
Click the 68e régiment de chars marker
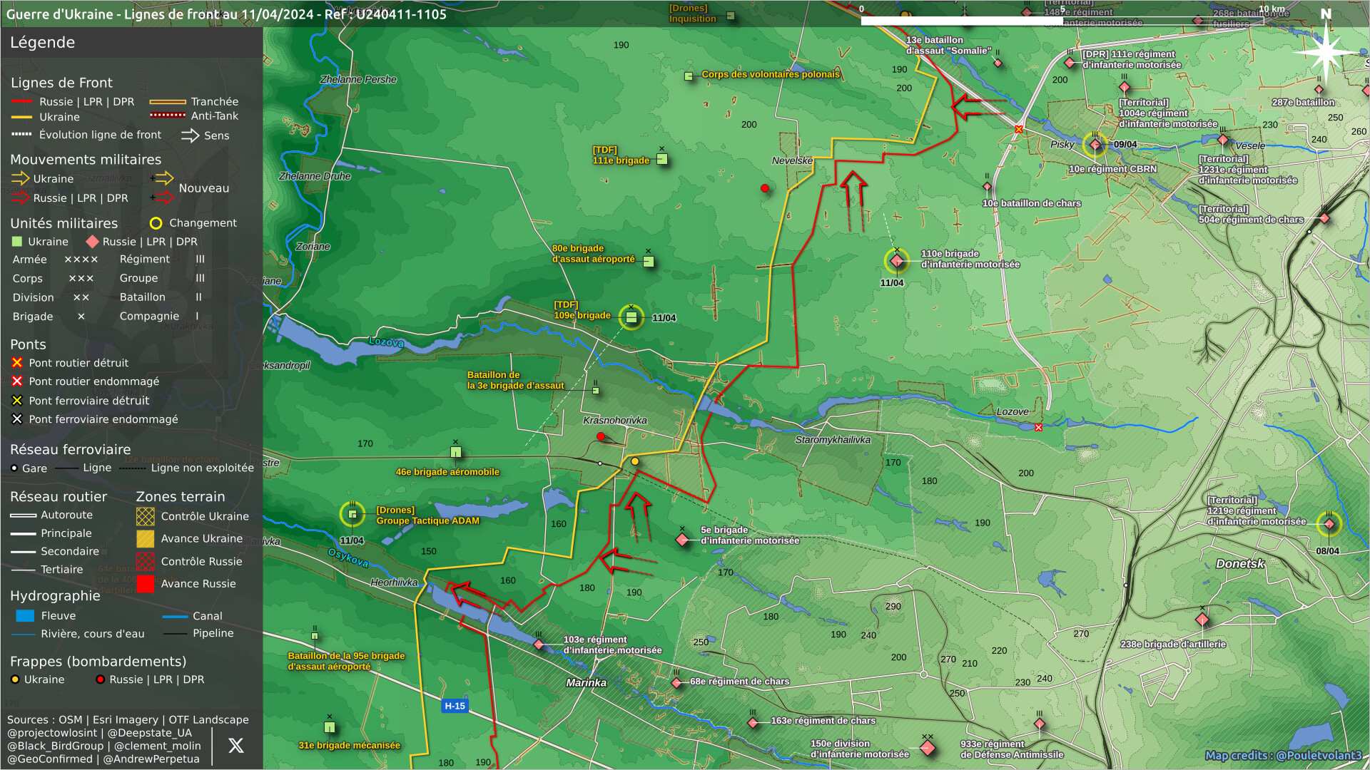point(676,683)
